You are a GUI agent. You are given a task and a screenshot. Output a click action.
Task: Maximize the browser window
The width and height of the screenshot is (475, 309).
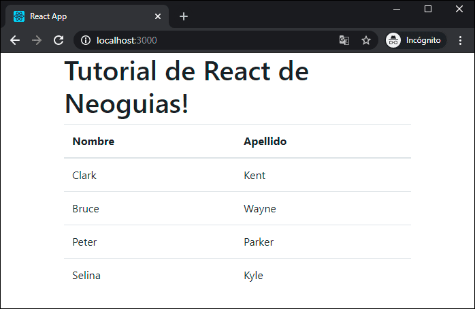click(428, 9)
